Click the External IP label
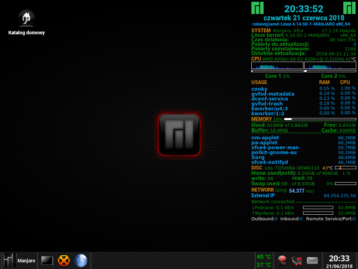Viewport: 358px width, 269px height. point(263,195)
